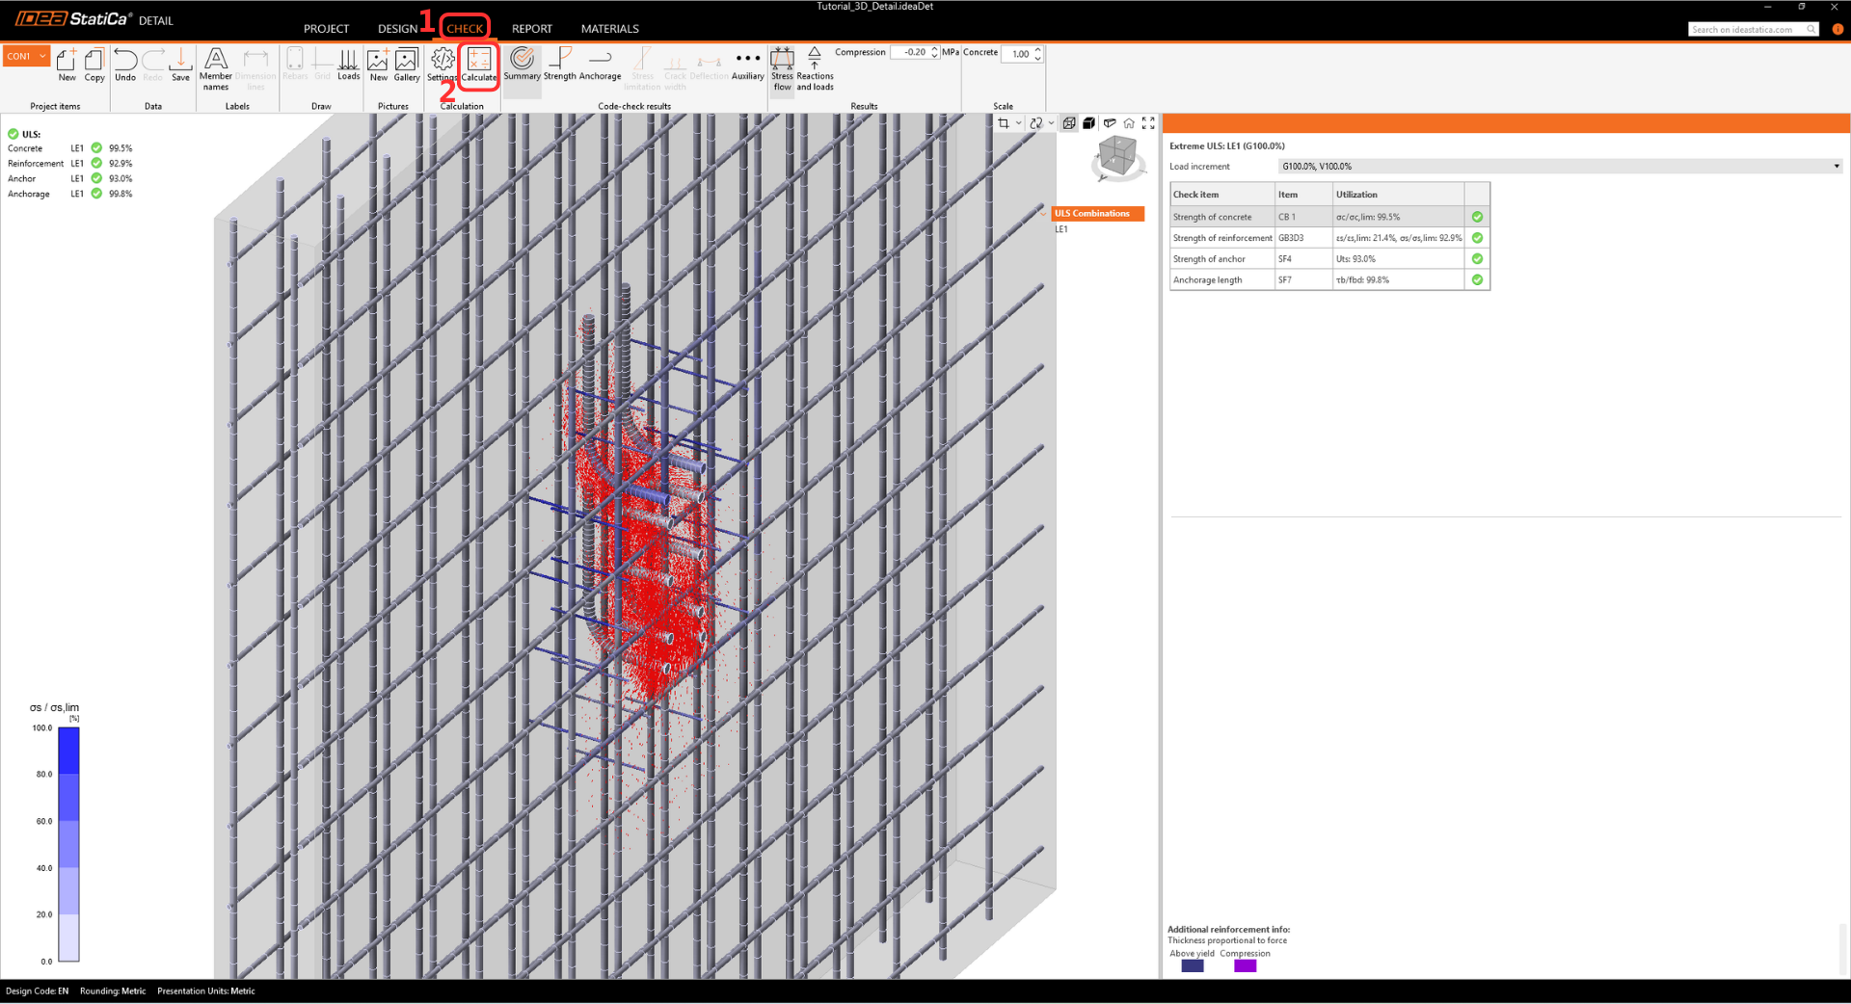Image resolution: width=1851 pixels, height=1004 pixels.
Task: Switch to the REPORT tab
Action: [531, 29]
